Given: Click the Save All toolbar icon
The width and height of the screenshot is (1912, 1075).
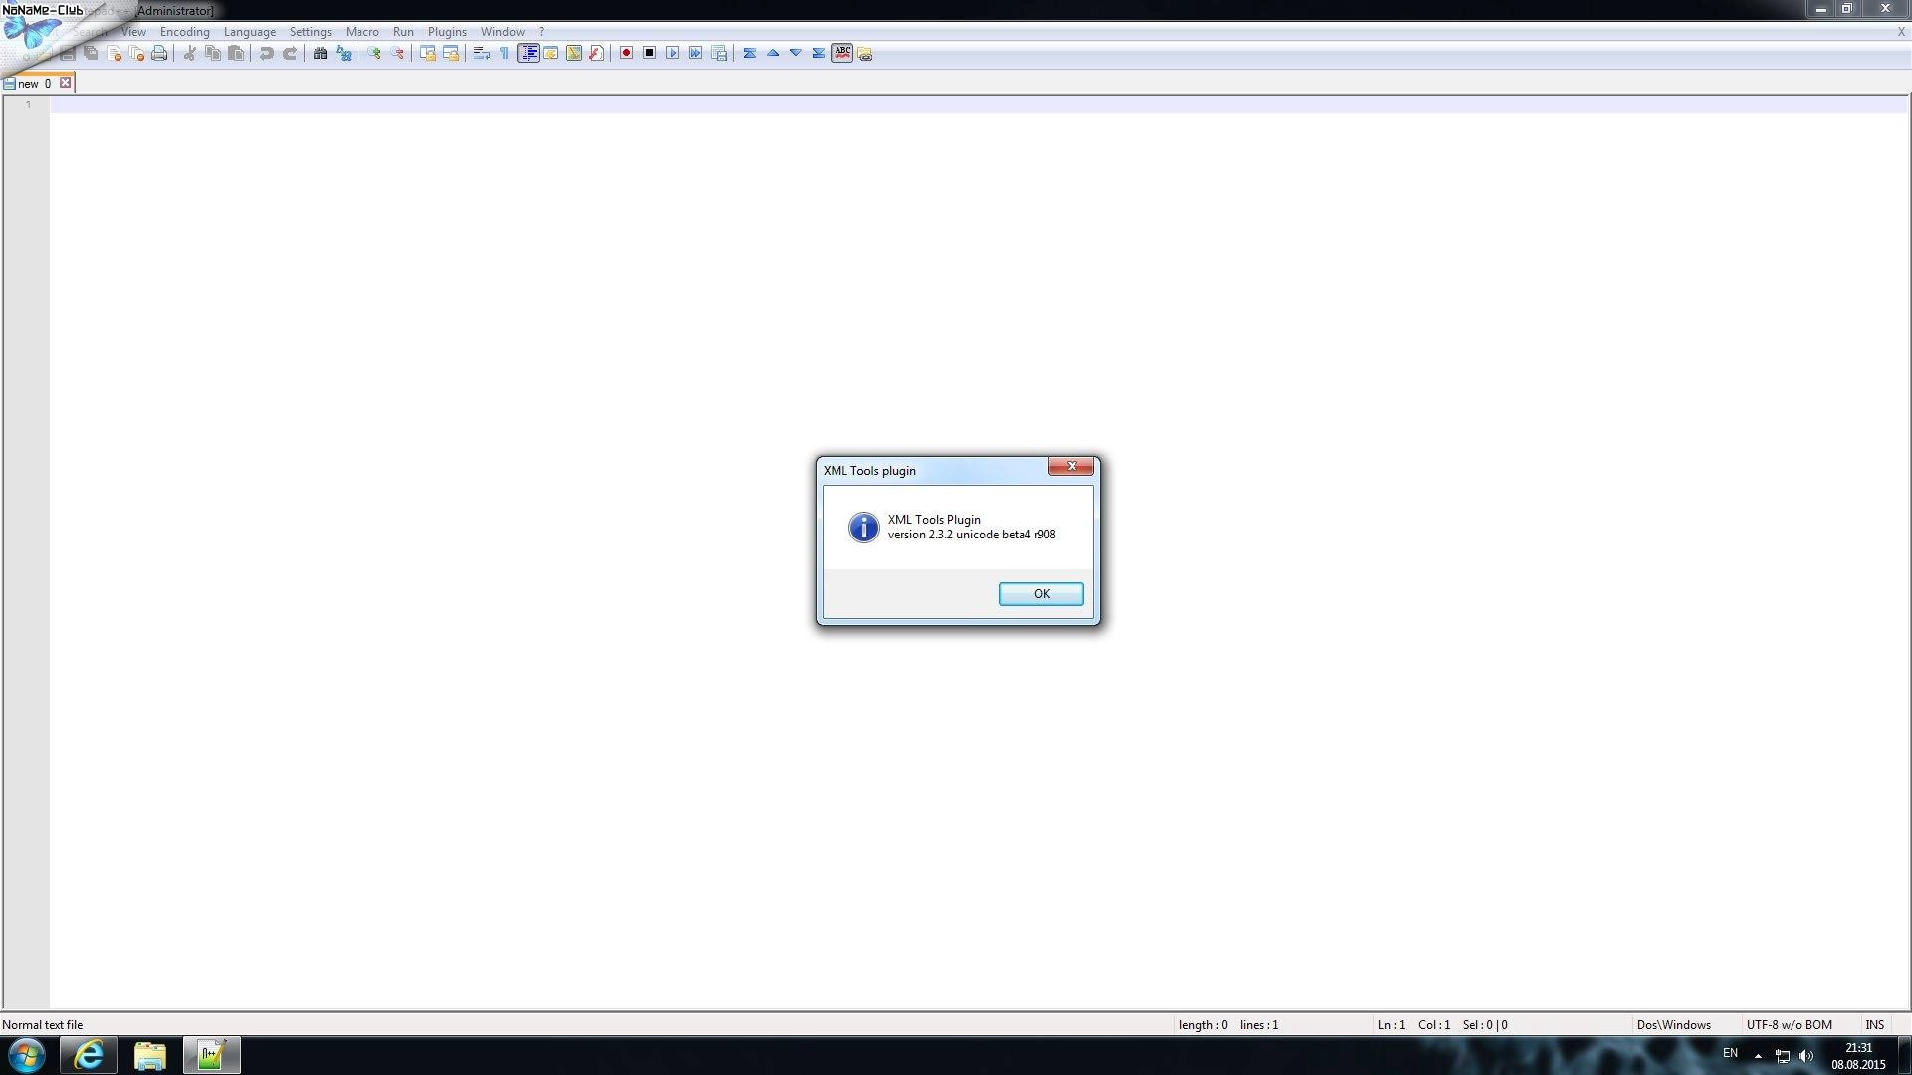Looking at the screenshot, I should pyautogui.click(x=91, y=53).
